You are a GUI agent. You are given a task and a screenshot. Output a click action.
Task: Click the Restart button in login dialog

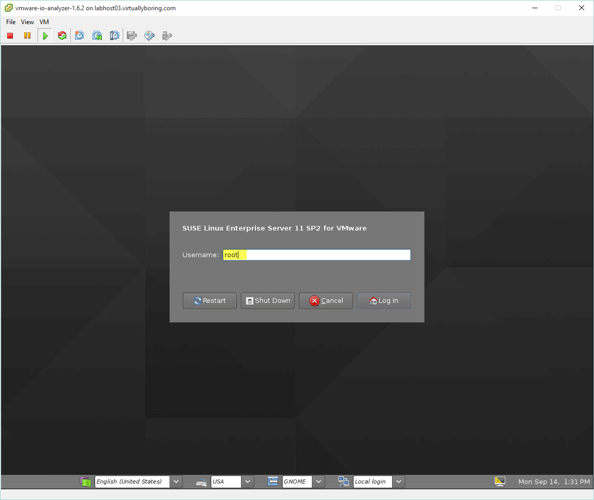(210, 300)
